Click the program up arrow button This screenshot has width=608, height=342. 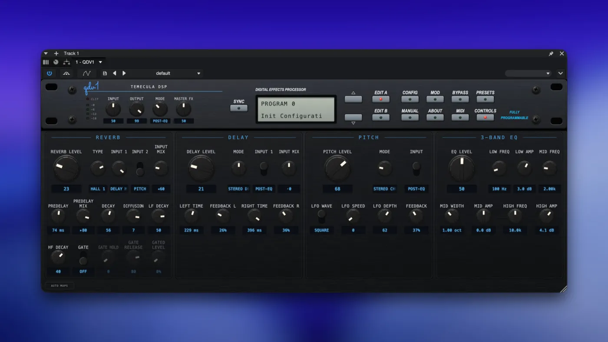pos(353,99)
